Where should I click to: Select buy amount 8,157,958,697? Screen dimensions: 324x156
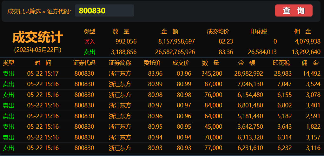pyautogui.click(x=177, y=42)
